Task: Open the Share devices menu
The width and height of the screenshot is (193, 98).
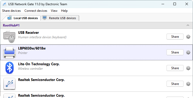Action: coord(12,11)
